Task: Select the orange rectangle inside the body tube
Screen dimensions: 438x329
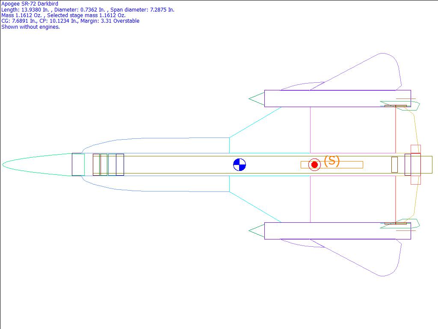Action: tap(342, 165)
